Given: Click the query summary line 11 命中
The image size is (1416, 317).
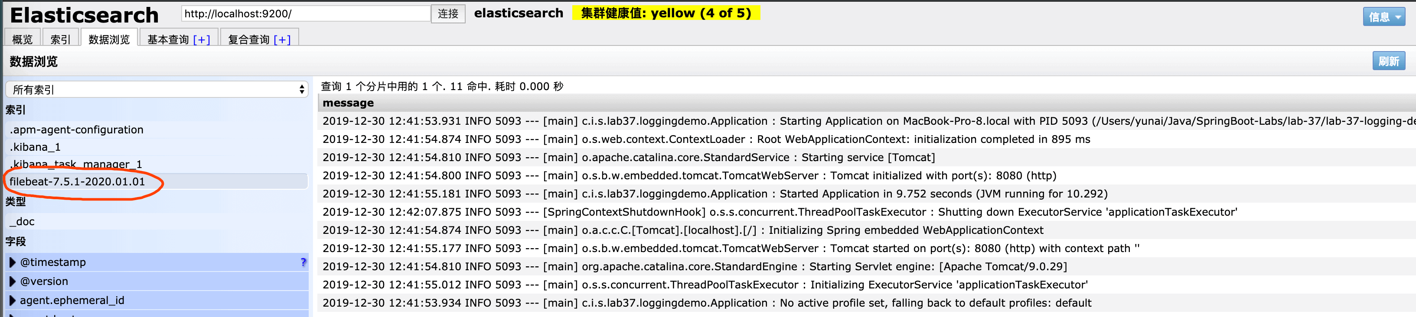Looking at the screenshot, I should point(442,86).
